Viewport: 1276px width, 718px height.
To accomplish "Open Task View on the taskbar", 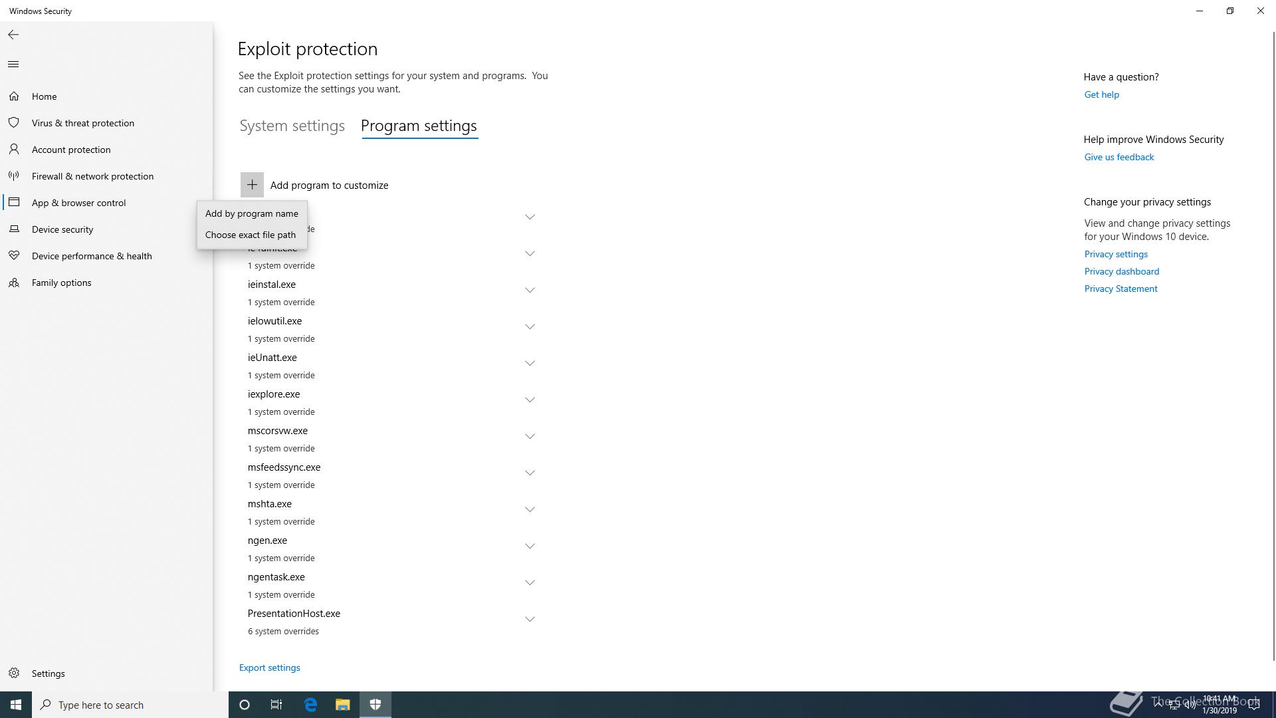I will point(276,705).
